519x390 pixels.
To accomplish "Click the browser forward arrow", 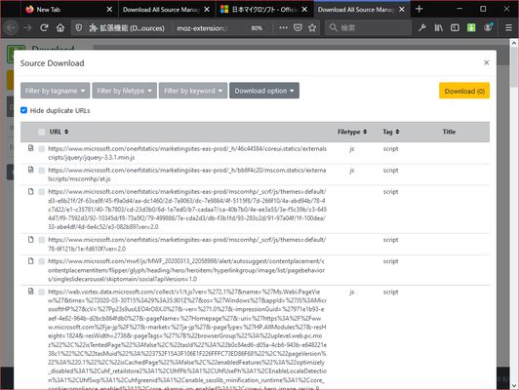I will 27,27.
